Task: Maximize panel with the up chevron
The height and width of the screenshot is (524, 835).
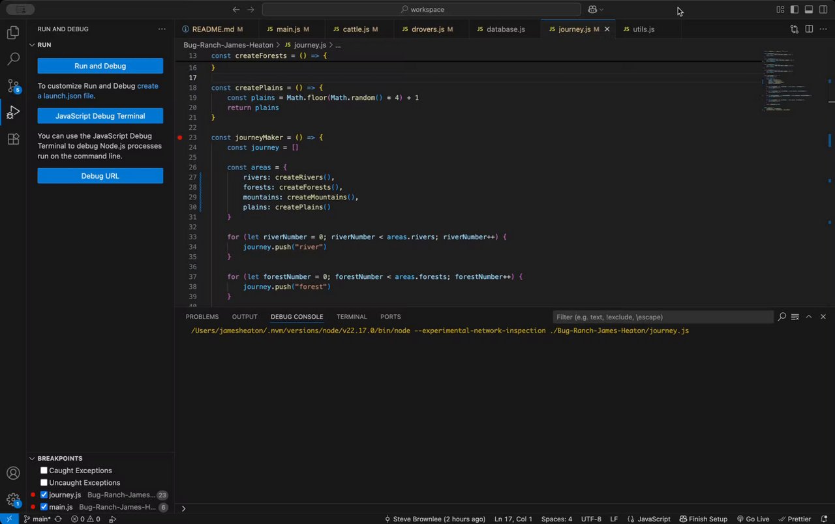Action: [x=809, y=317]
